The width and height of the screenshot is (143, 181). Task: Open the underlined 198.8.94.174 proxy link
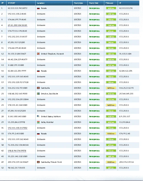pyautogui.click(x=17, y=151)
